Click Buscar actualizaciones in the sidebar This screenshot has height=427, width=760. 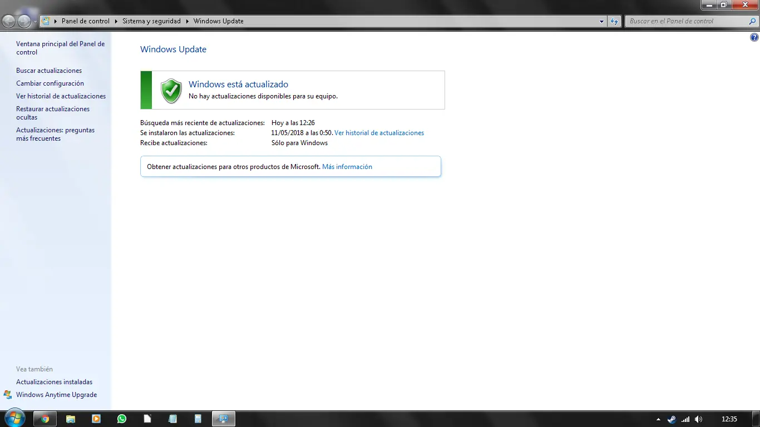48,71
